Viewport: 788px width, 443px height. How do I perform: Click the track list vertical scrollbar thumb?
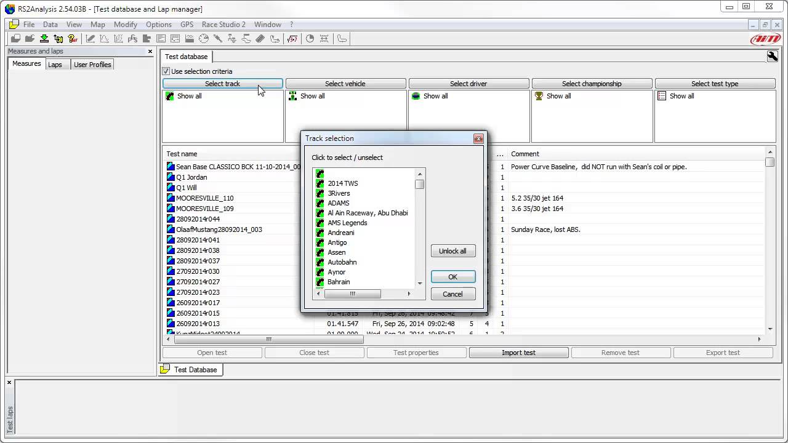[420, 184]
